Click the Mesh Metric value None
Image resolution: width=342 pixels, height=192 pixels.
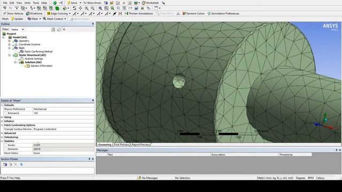pyautogui.click(x=64, y=153)
